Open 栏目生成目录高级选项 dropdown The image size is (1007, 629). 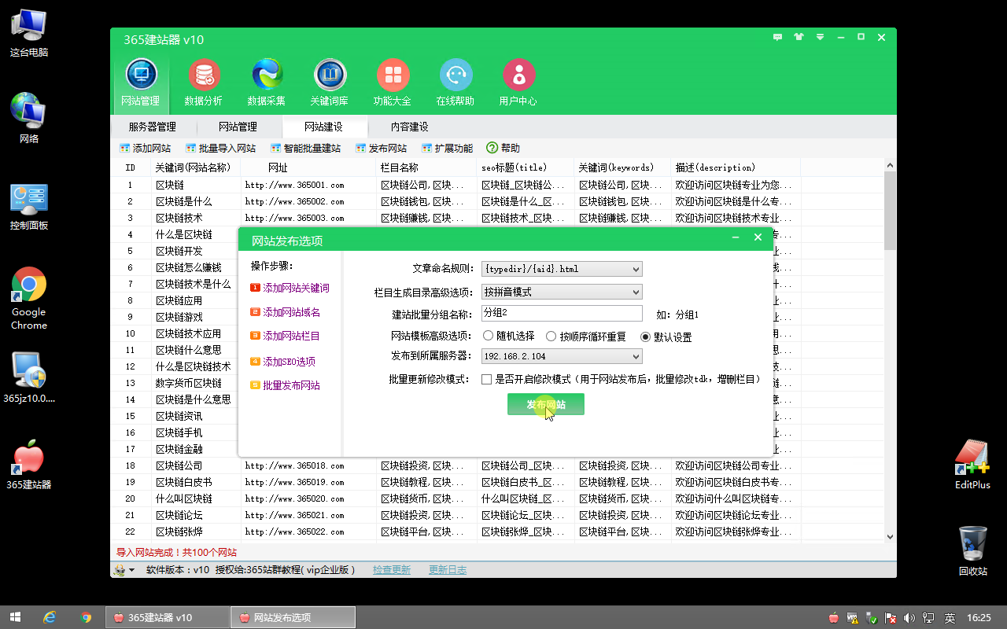562,292
